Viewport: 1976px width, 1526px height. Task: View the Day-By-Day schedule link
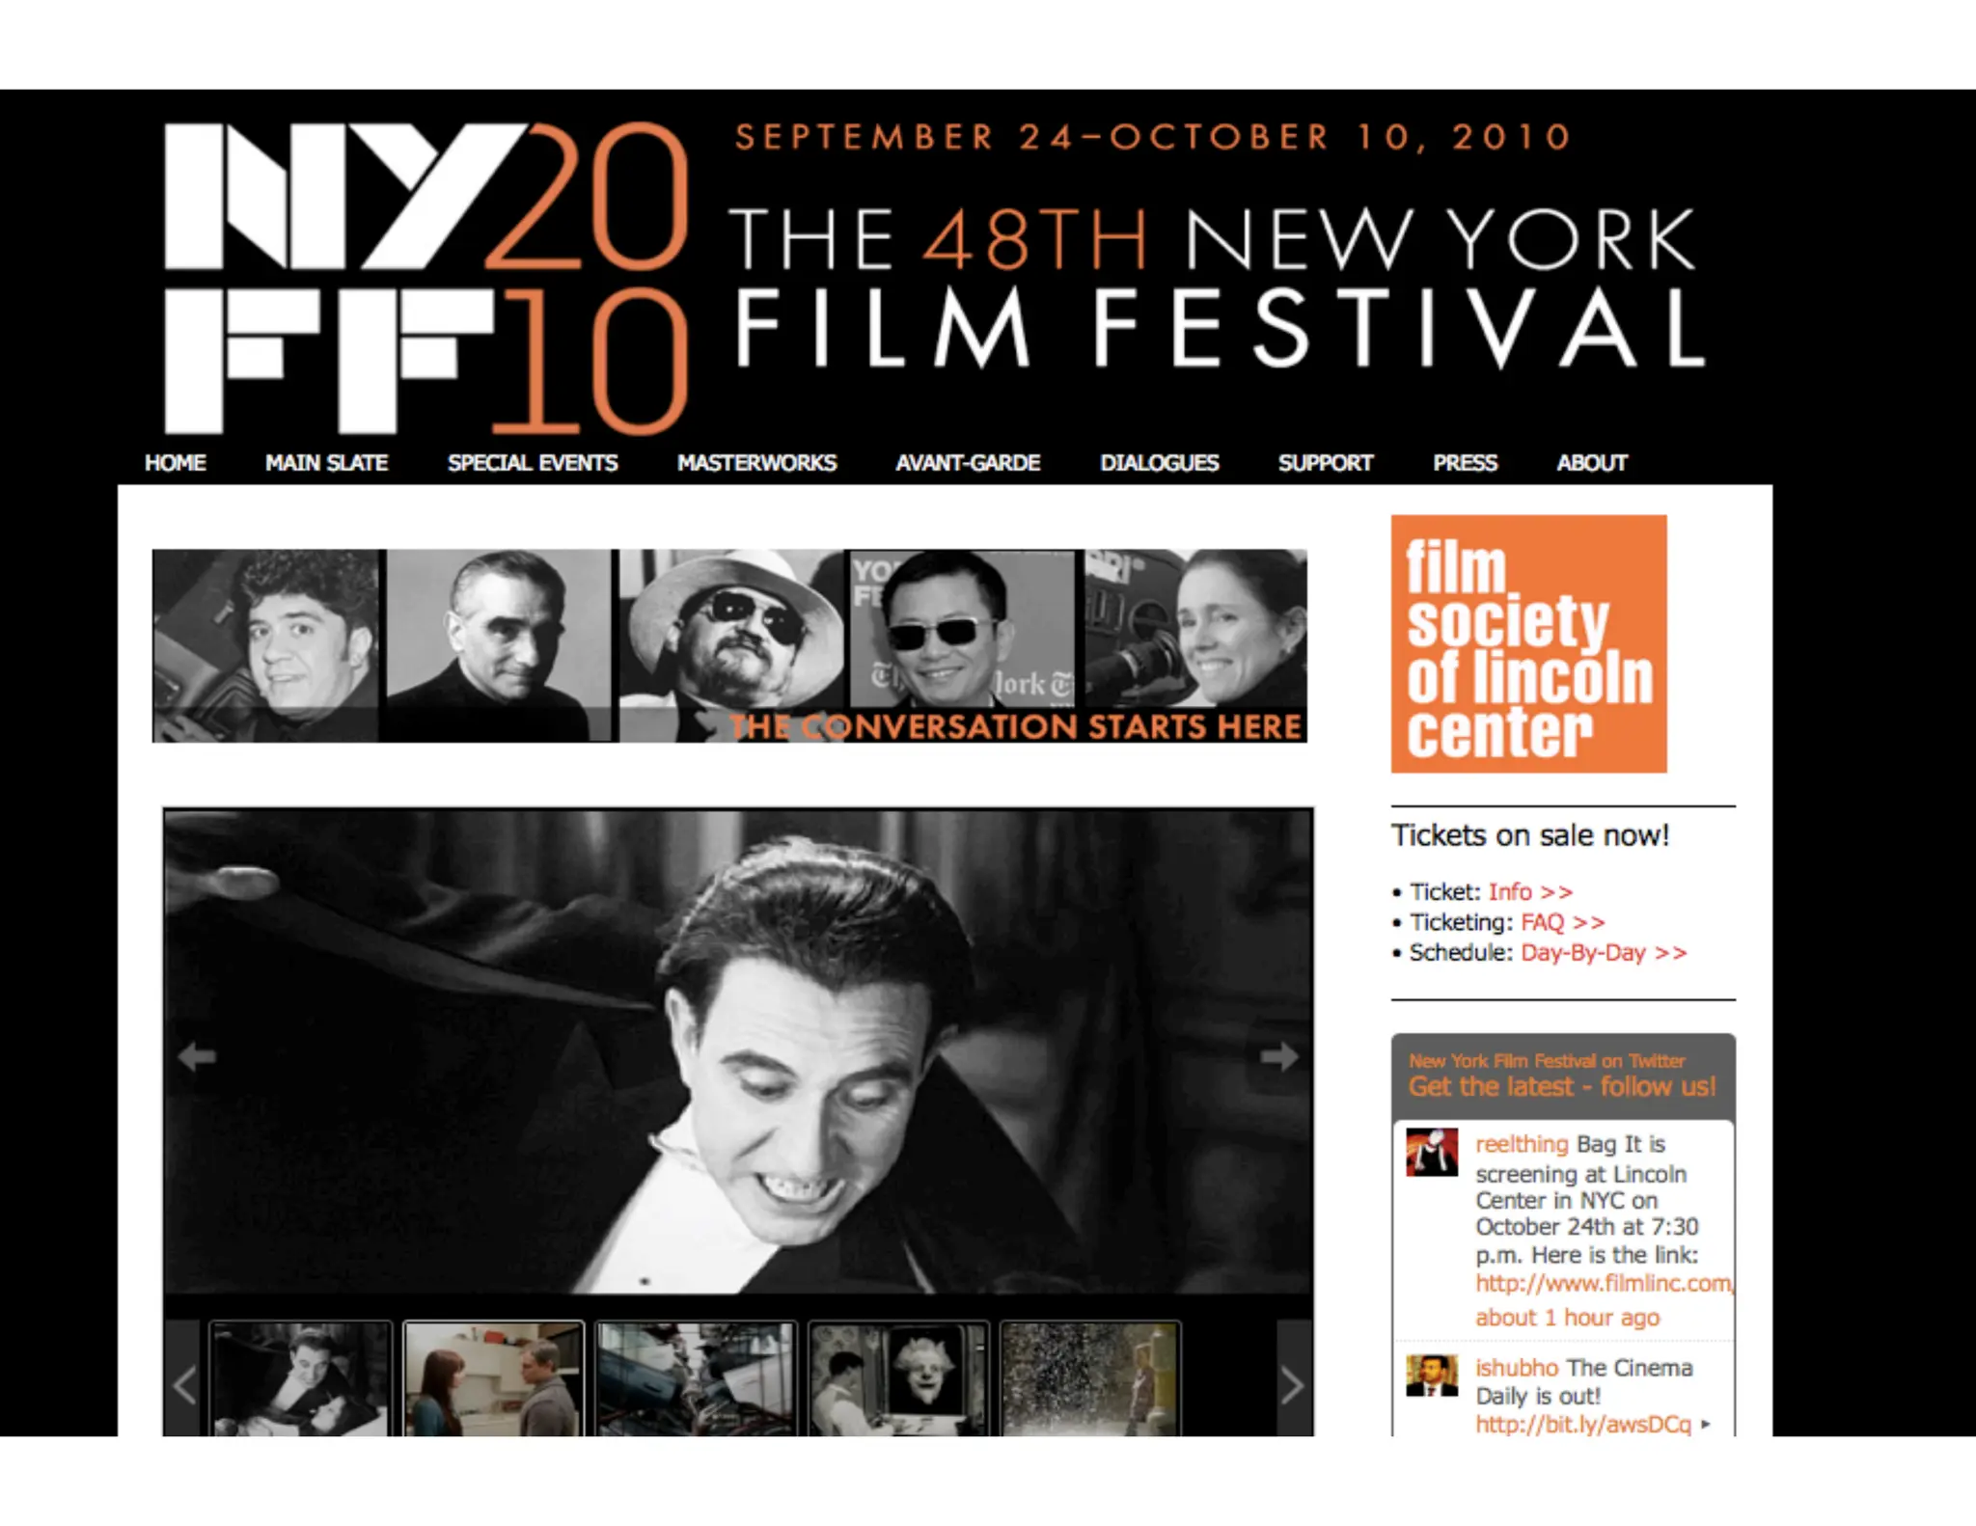click(x=1604, y=953)
